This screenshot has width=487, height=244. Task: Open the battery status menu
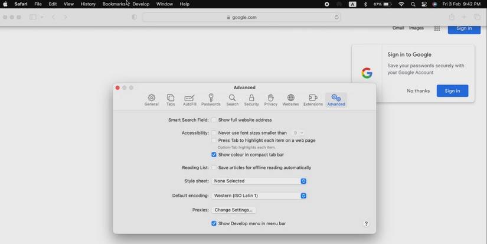[x=383, y=4]
